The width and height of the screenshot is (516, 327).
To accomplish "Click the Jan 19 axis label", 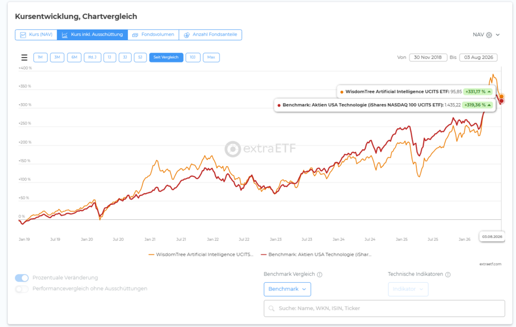I will click(24, 239).
